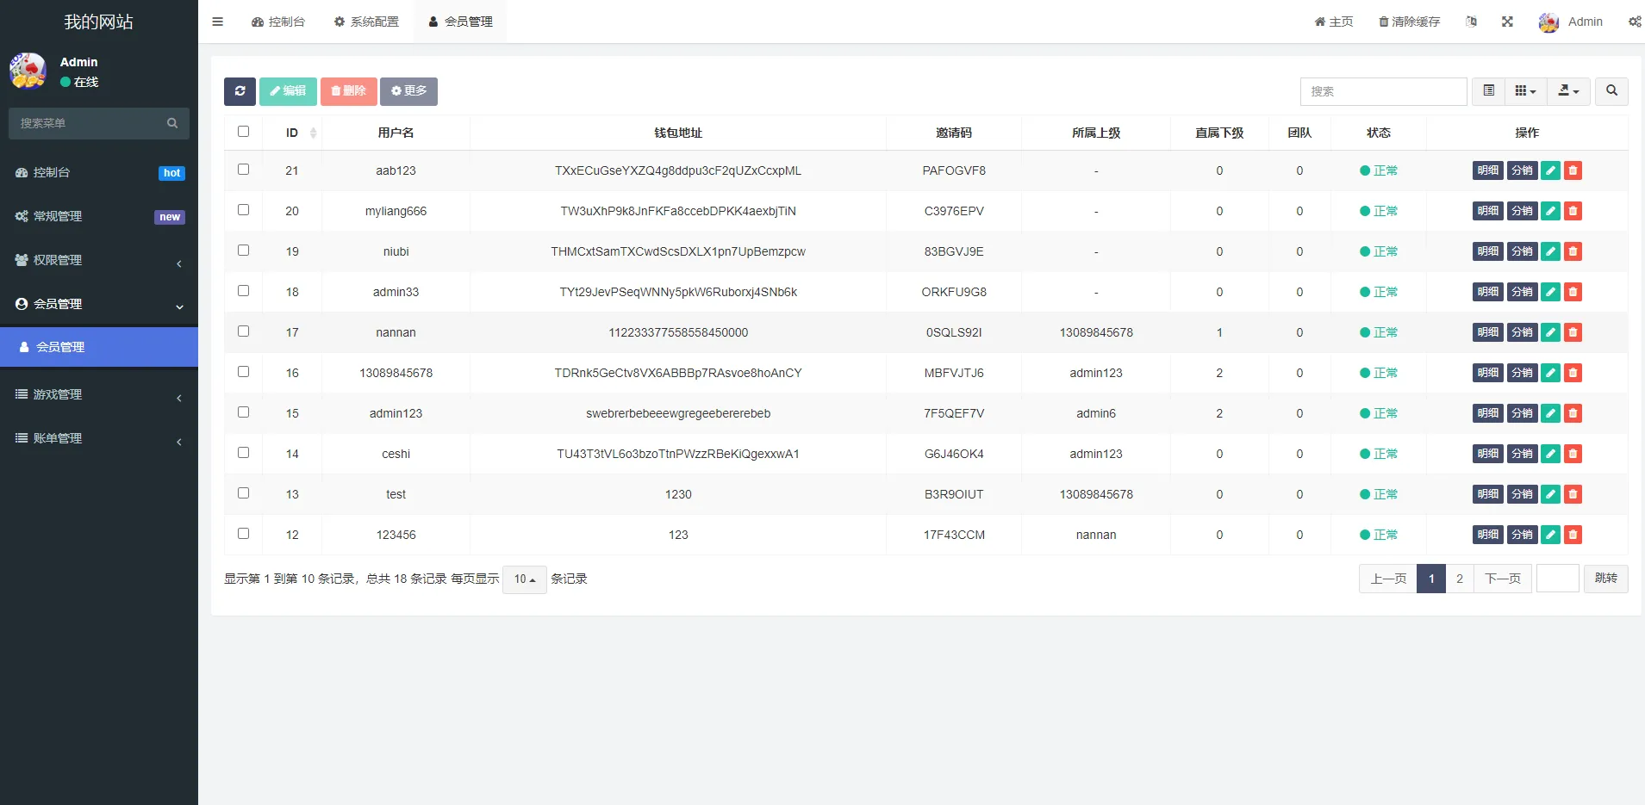The height and width of the screenshot is (805, 1645).
Task: Open the page size dropdown showing 10
Action: pos(524,579)
